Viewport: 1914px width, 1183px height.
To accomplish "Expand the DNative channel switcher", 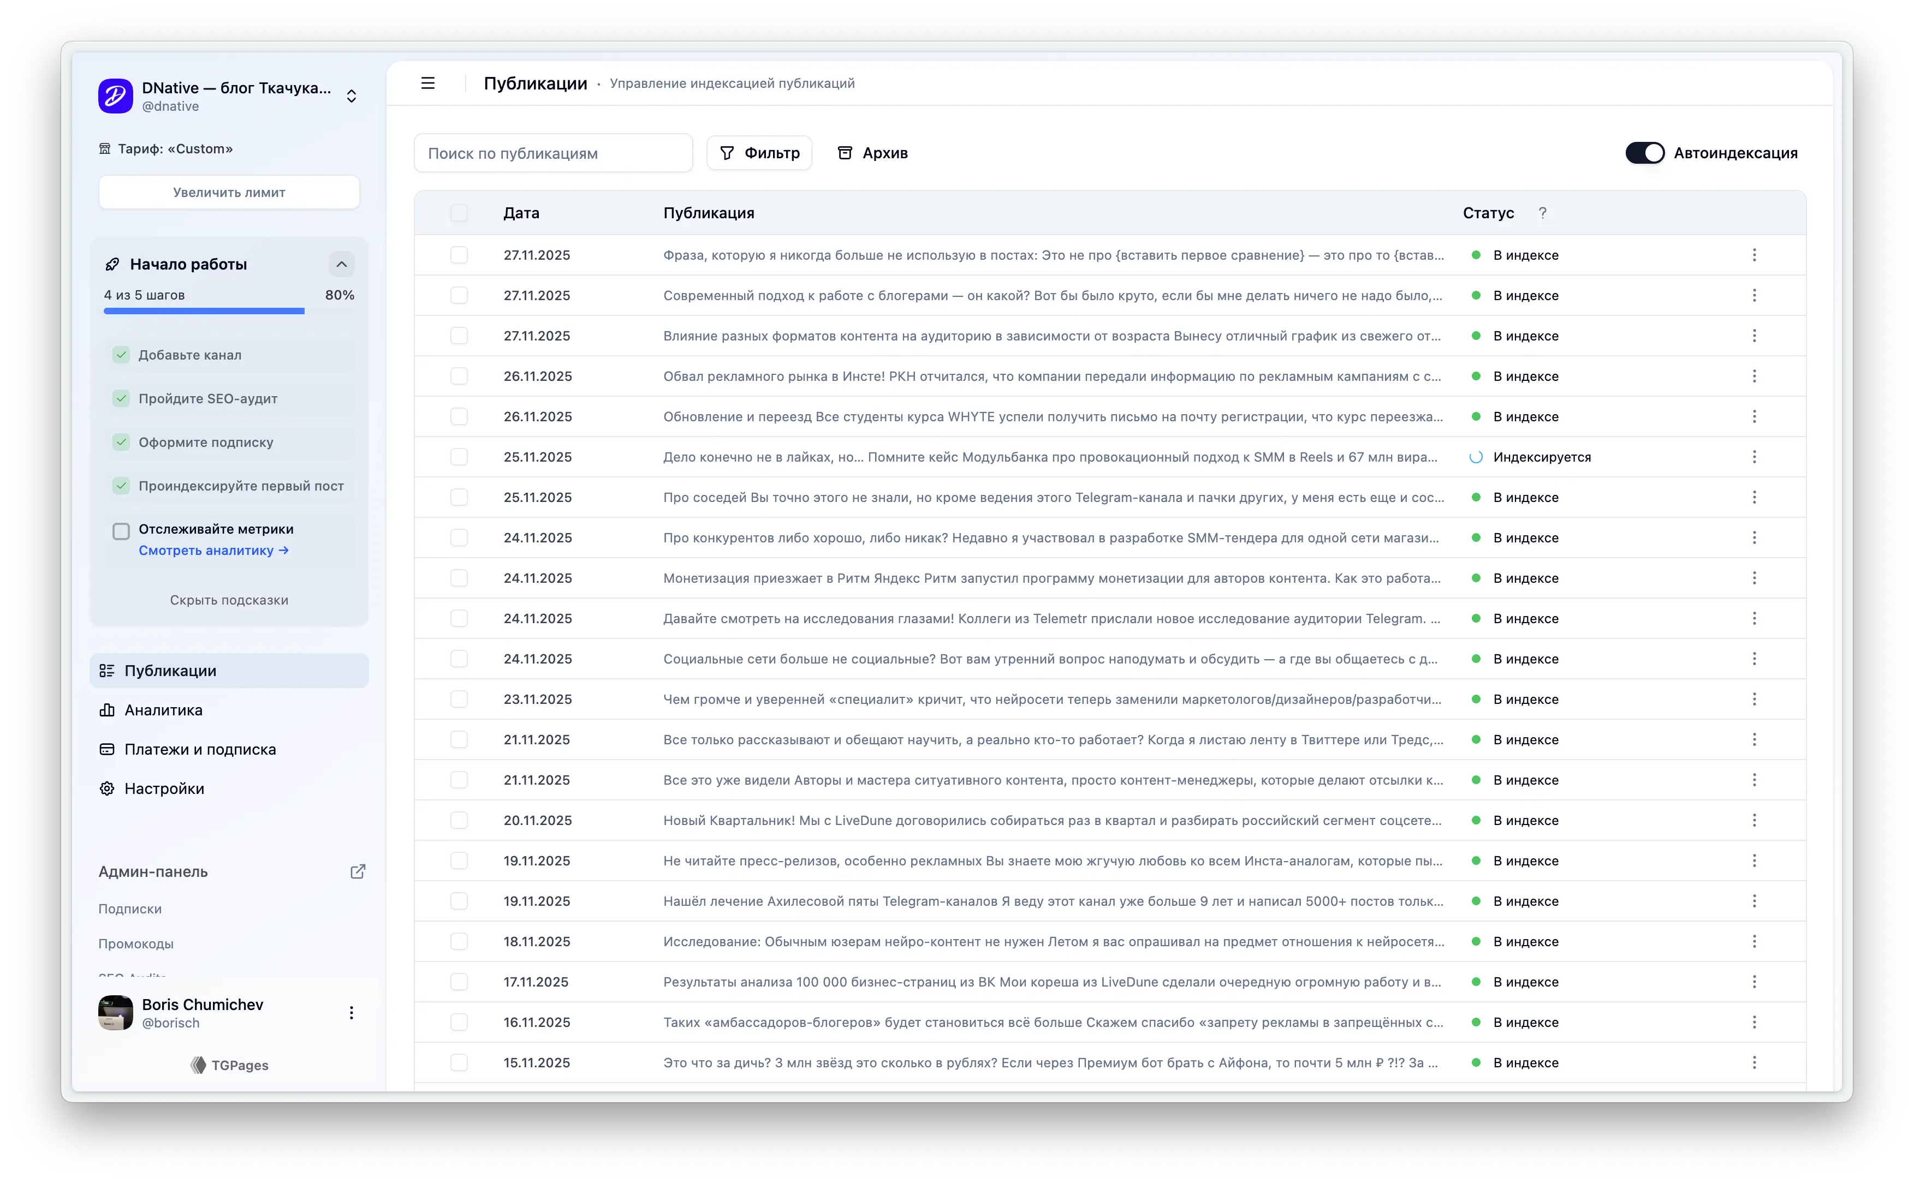I will coord(352,95).
